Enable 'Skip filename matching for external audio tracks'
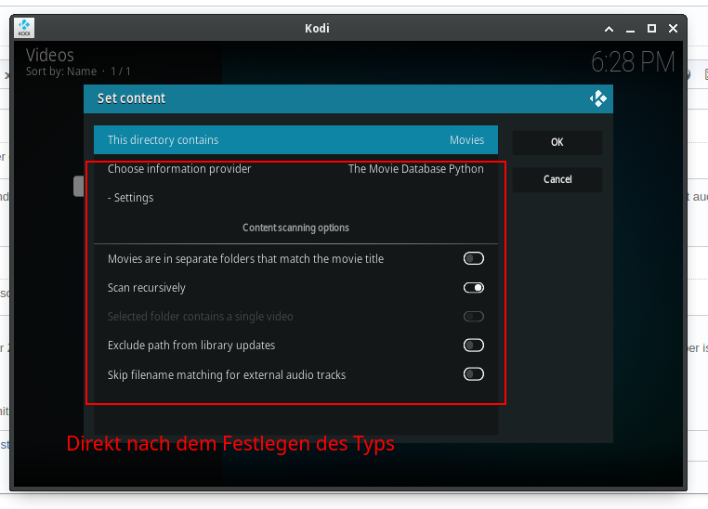 pyautogui.click(x=473, y=374)
